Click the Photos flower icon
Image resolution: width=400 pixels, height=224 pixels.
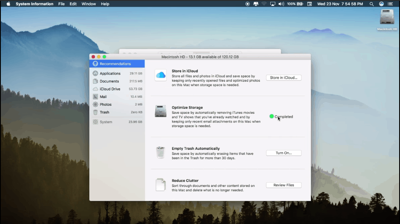[95, 105]
